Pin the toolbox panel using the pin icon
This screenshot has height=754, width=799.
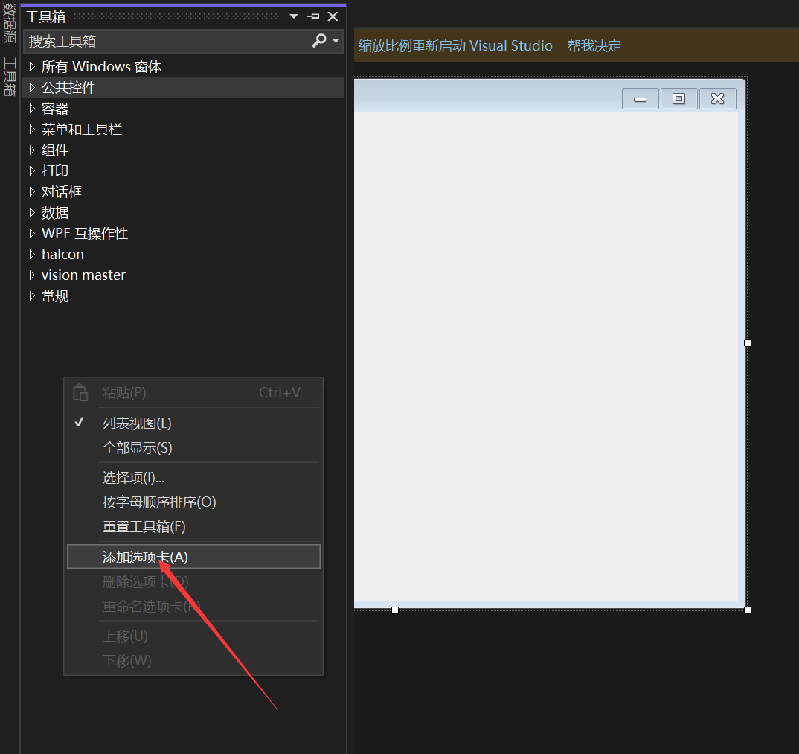click(313, 16)
